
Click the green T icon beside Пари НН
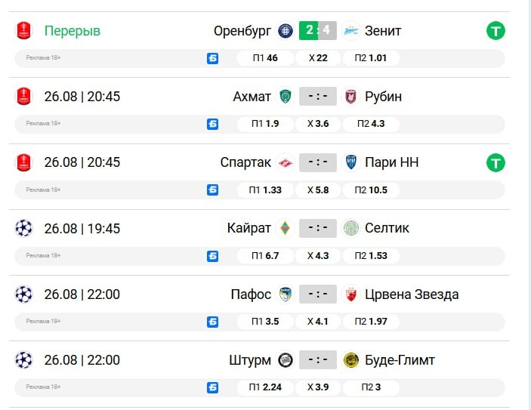pos(495,162)
